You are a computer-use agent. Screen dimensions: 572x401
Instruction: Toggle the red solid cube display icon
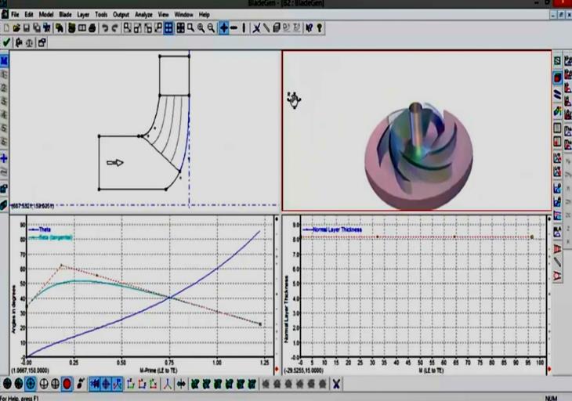[x=557, y=78]
